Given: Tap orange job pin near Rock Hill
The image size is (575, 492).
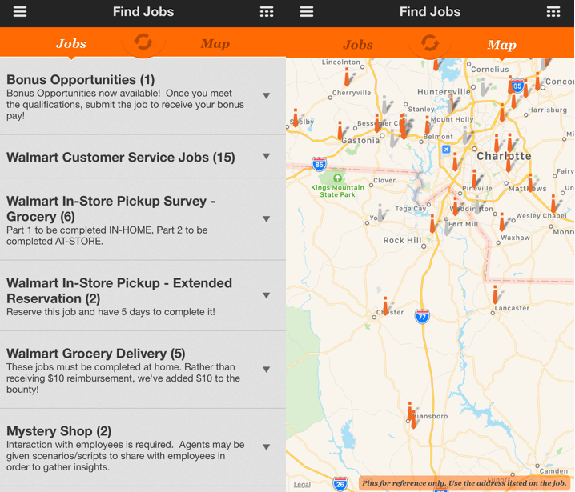Looking at the screenshot, I should 432,224.
